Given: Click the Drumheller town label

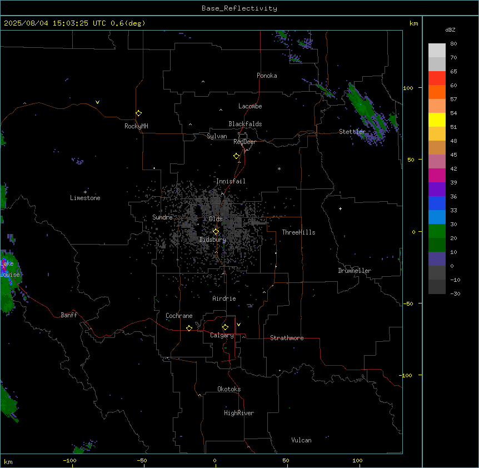Looking at the screenshot, I should tap(355, 271).
